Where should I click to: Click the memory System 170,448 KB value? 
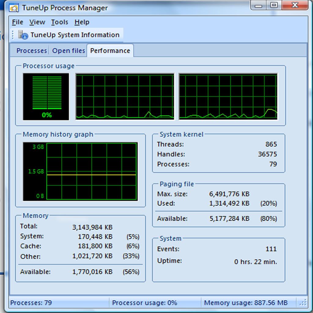(x=95, y=237)
